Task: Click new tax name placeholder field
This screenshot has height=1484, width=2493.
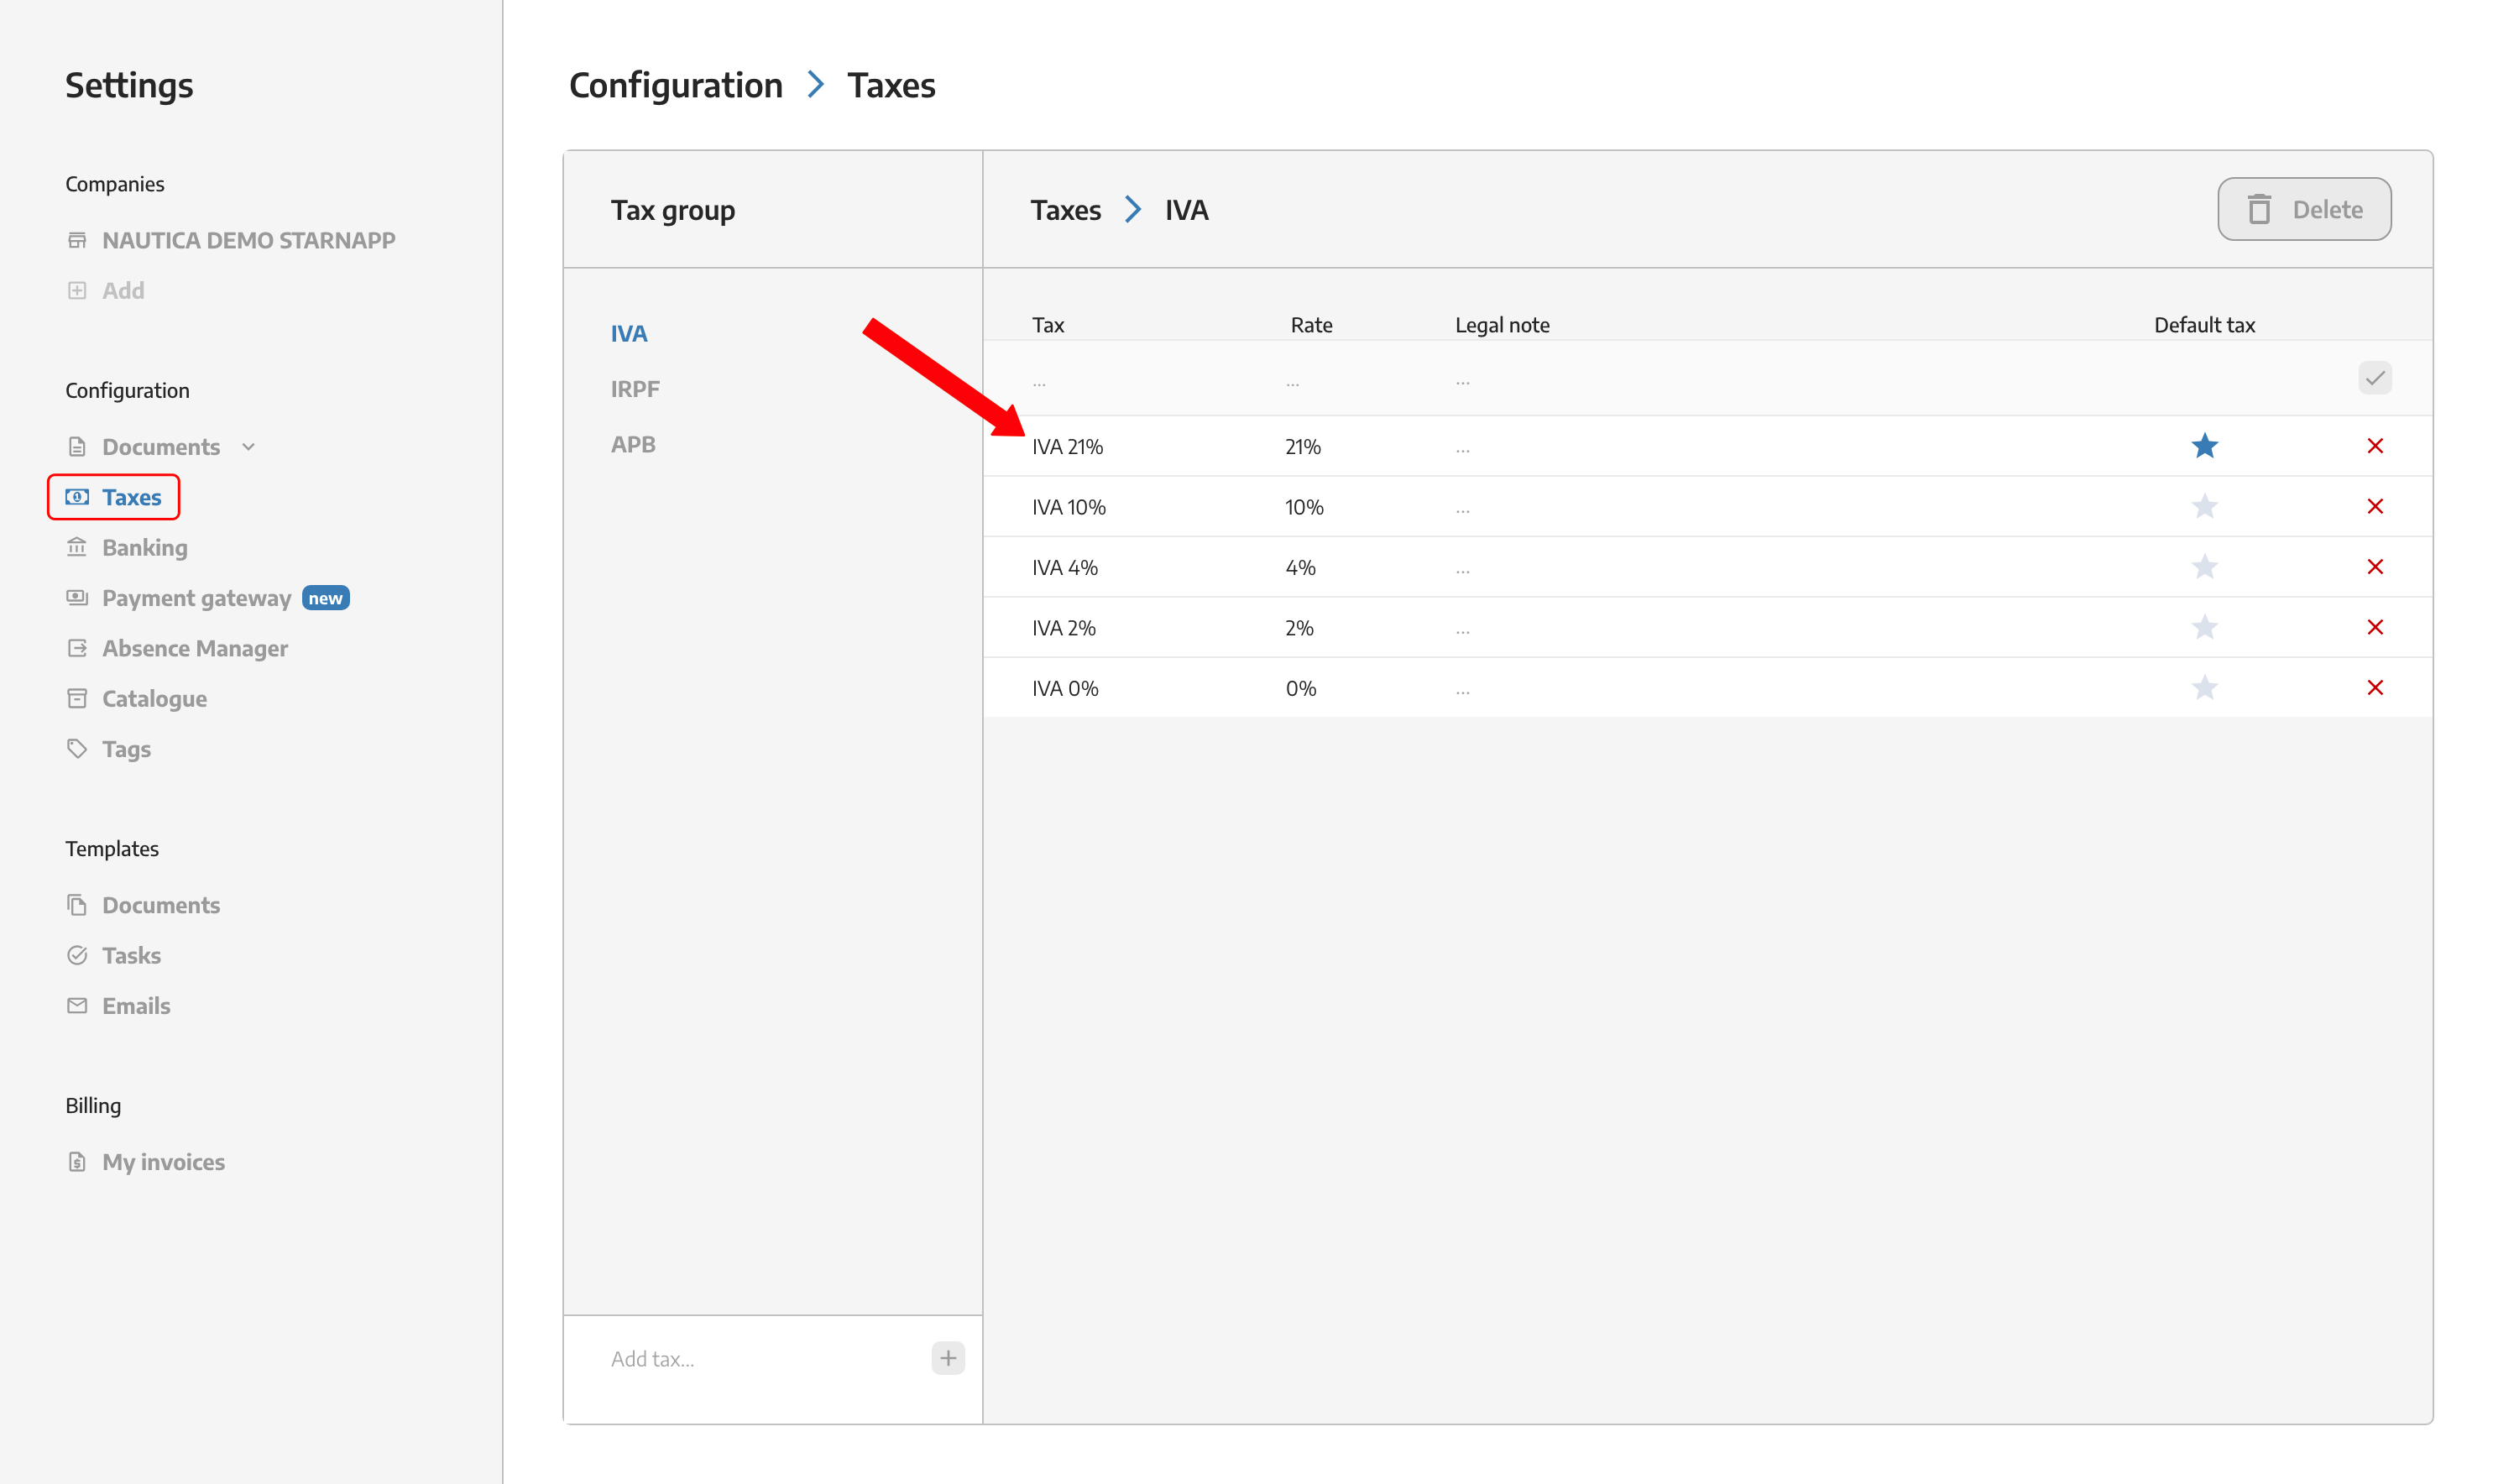Action: 1040,381
